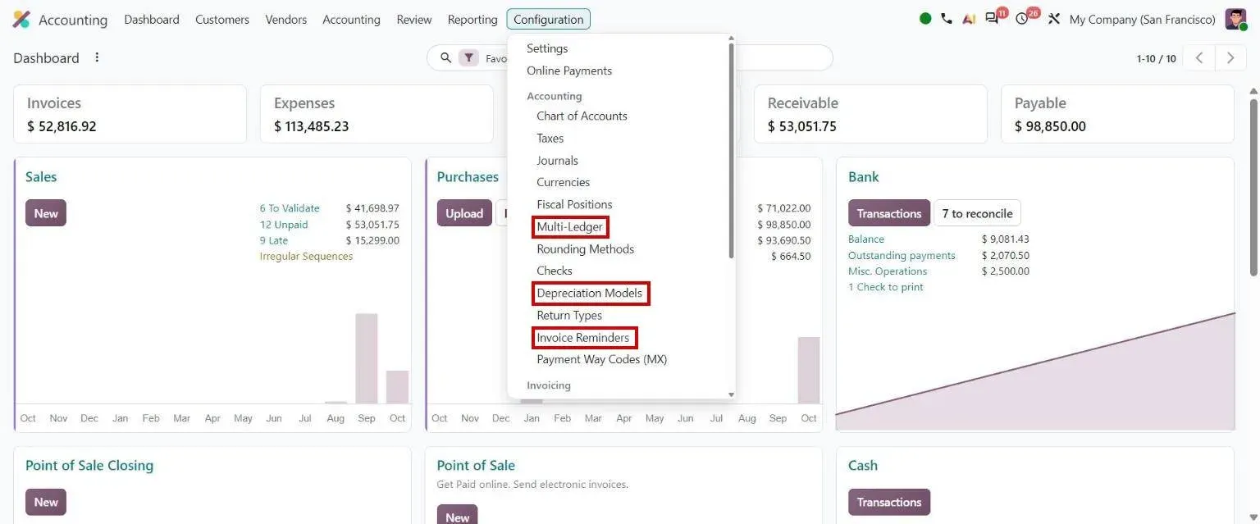Screen dimensions: 1260x524
Task: Collapse the Configuration menu
Action: (x=549, y=19)
